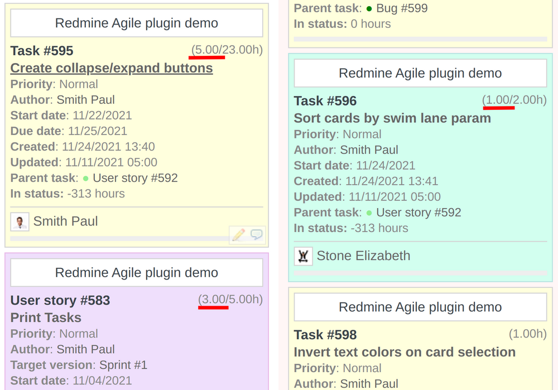The width and height of the screenshot is (558, 390).
Task: Open the User story #583 link
Action: (60, 300)
